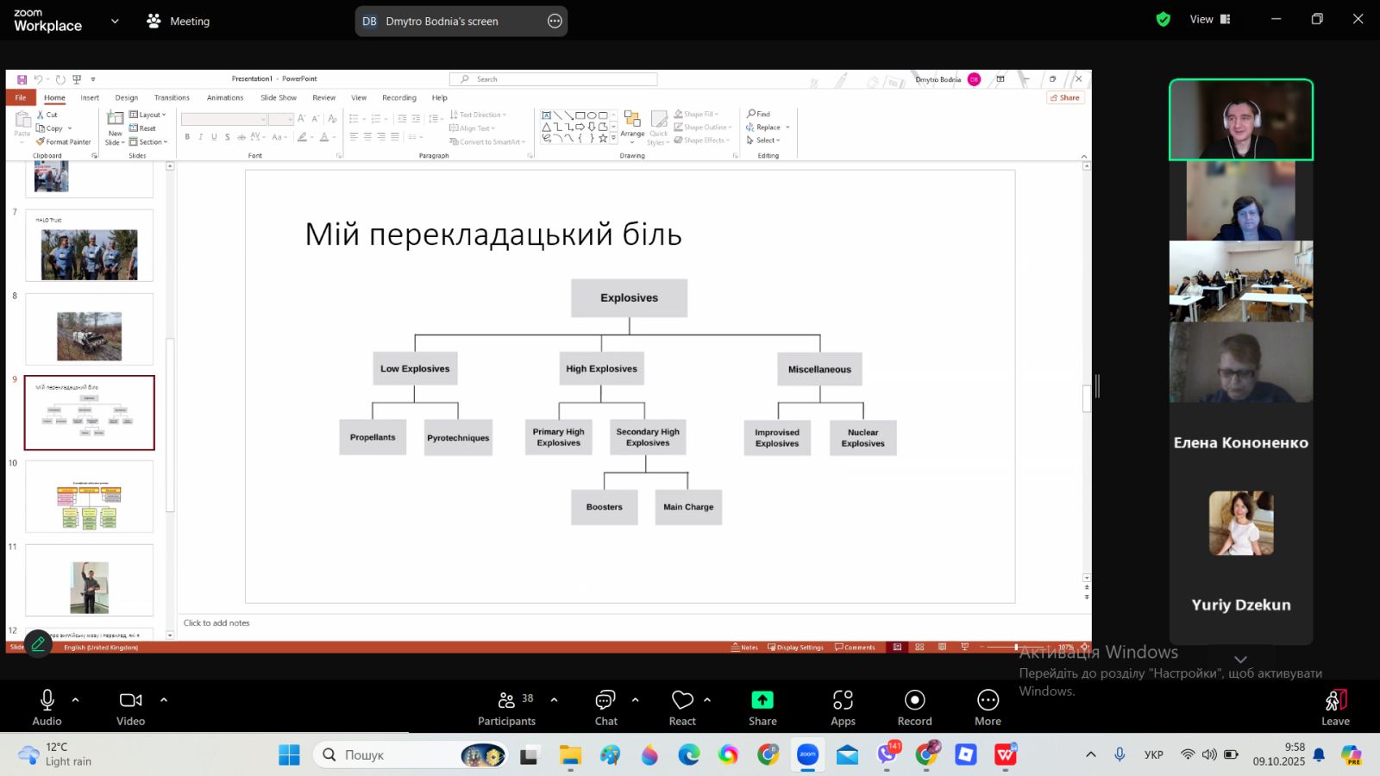Click the Save icon in Quick Access Toolbar
The height and width of the screenshot is (776, 1380).
click(x=22, y=78)
